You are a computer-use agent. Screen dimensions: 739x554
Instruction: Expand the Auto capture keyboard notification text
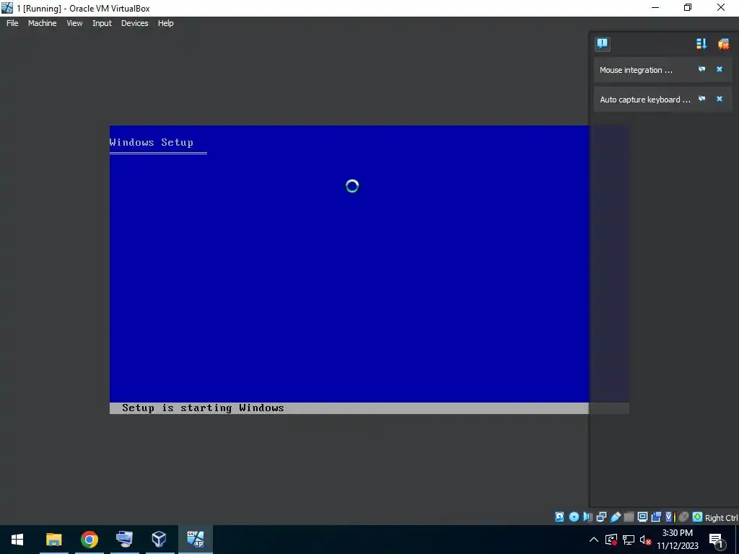point(644,100)
